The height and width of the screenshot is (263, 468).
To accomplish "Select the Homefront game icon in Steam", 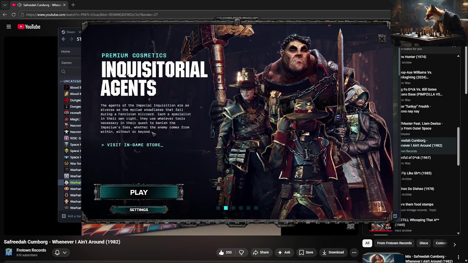I will point(67,113).
